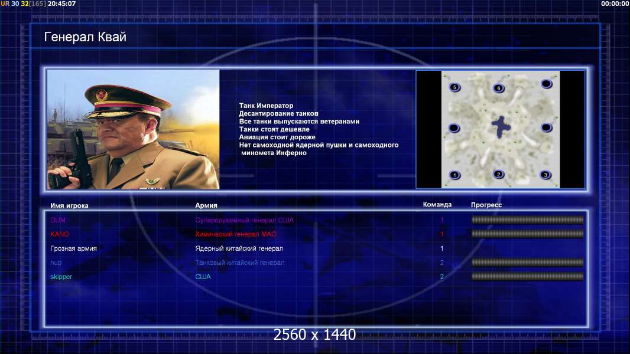Choose start position 3 on the minimap
The image size is (630, 354).
point(545,175)
